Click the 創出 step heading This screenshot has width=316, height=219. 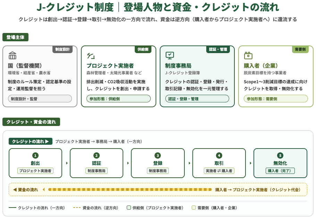(35, 163)
